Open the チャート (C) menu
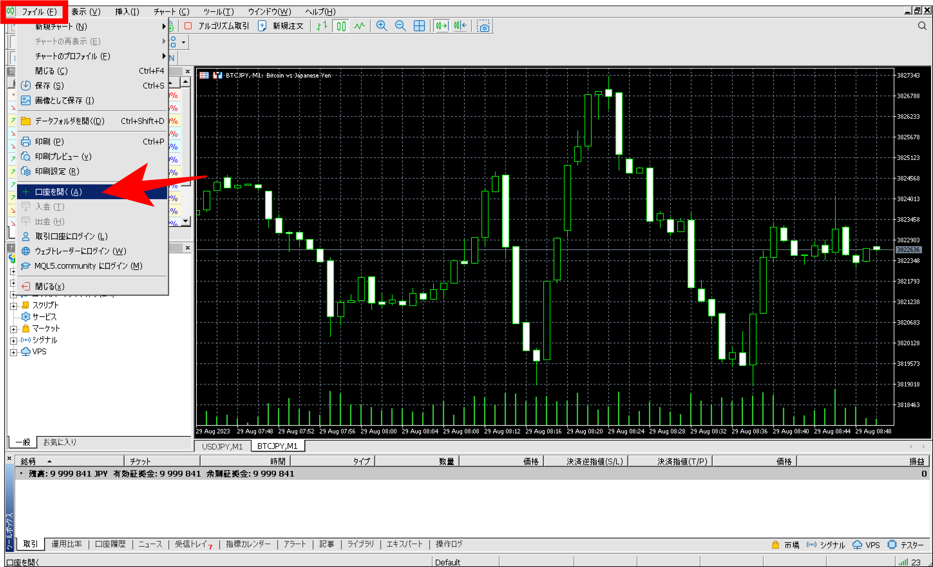The height and width of the screenshot is (567, 933). (x=171, y=12)
